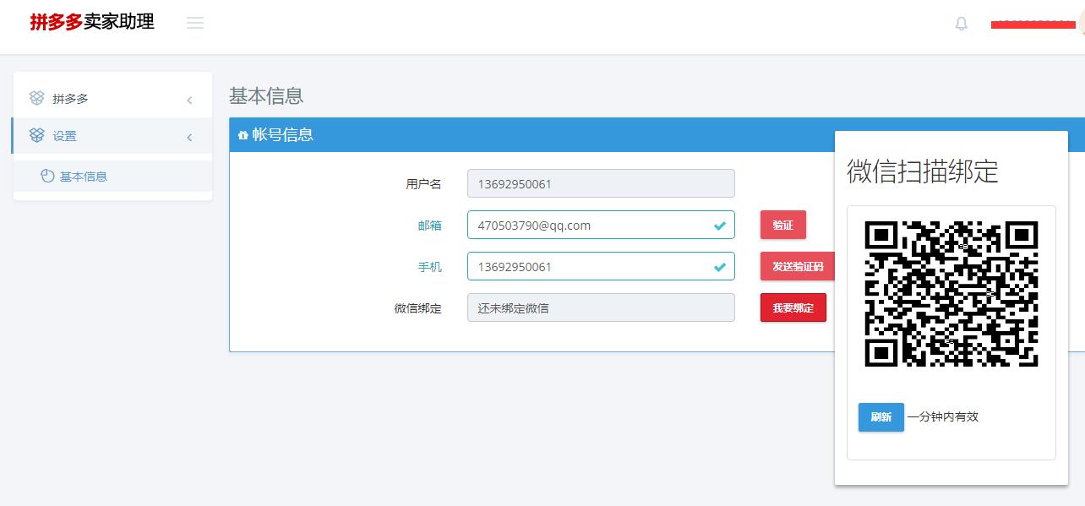The image size is (1085, 506).
Task: Click the clock icon beside 基本信息
Action: point(47,176)
